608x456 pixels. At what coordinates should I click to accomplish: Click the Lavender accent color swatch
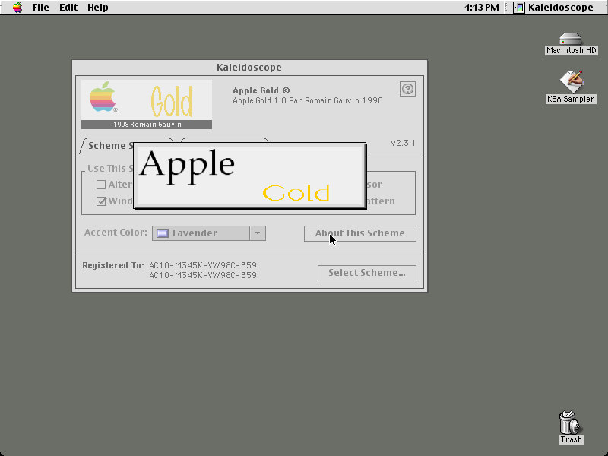point(163,233)
